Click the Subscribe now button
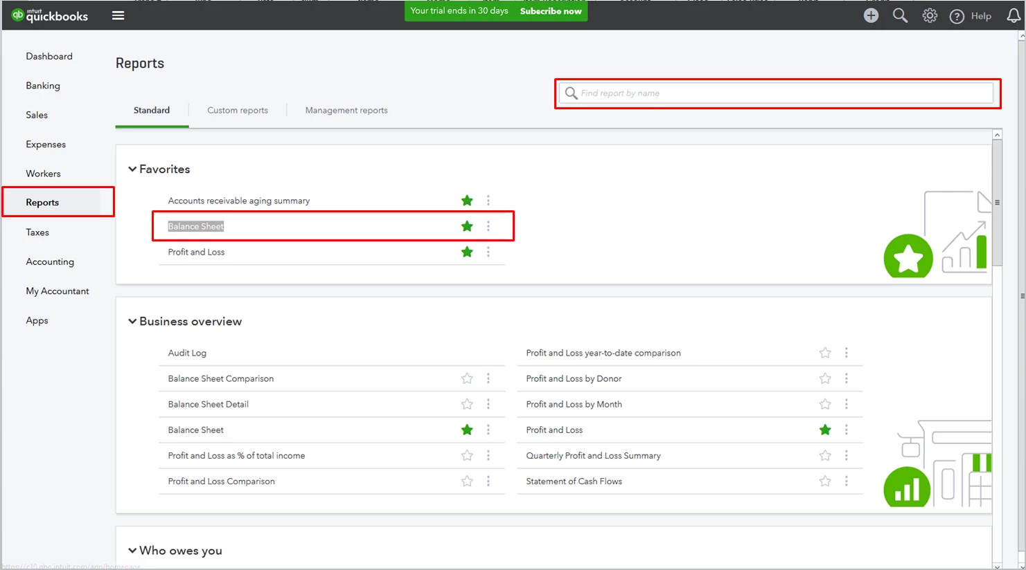Screen dimensions: 1026x570 (551, 11)
